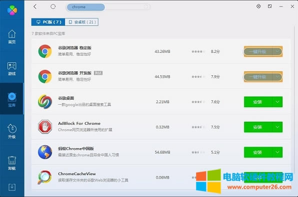Click the AdBlock For Chrome stop-hand icon
Image resolution: width=298 pixels, height=197 pixels.
pyautogui.click(x=45, y=127)
